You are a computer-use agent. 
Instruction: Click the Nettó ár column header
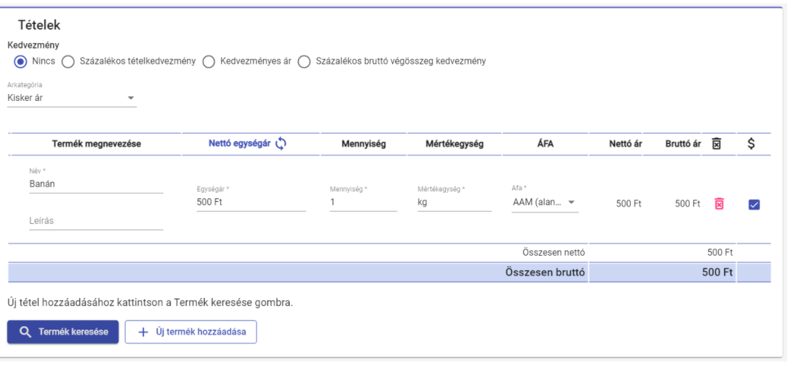(625, 144)
